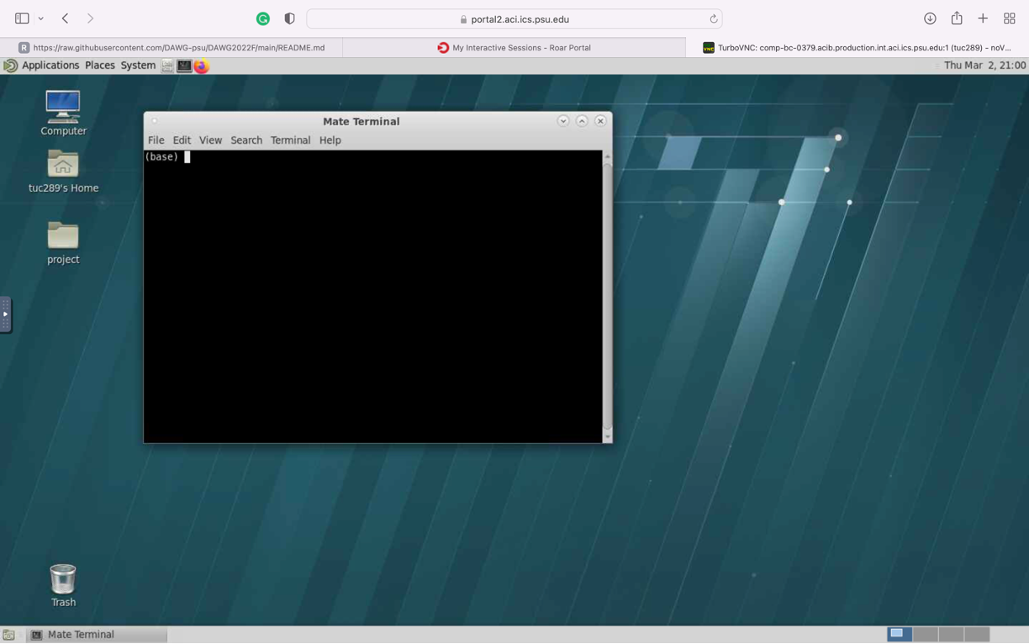
Task: Select Mate Terminal in the taskbar
Action: tap(97, 635)
